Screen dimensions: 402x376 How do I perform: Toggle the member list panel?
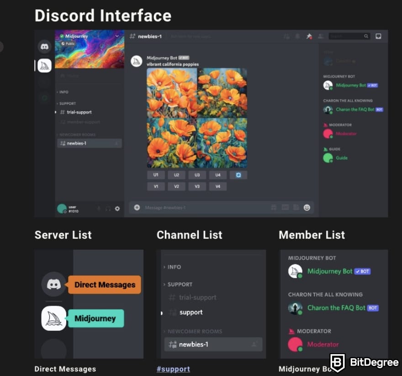[x=321, y=36]
